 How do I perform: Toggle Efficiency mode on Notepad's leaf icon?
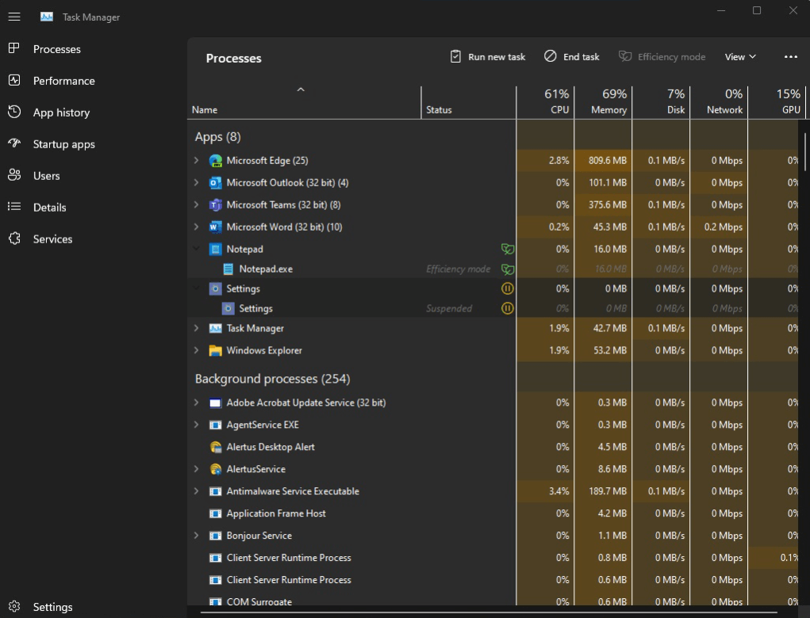click(x=507, y=249)
